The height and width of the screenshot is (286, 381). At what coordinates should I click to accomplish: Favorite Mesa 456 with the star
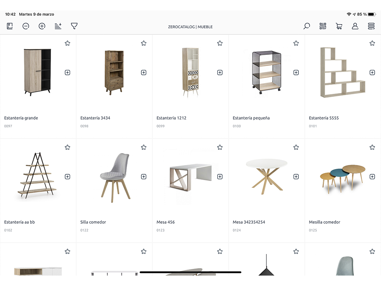point(220,147)
